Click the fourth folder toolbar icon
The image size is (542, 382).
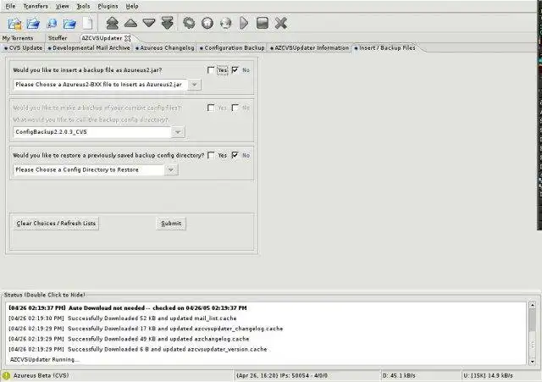click(x=69, y=23)
